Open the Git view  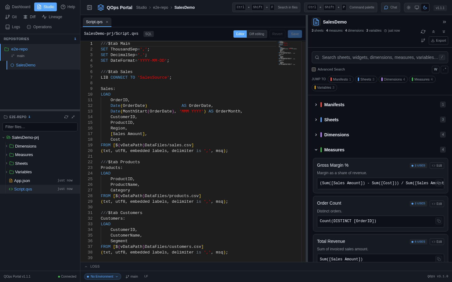(11, 17)
